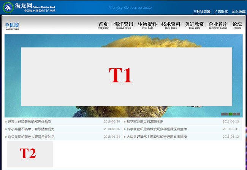Click the T2 placeholder thumbnail
The image size is (247, 170).
[x=30, y=154]
